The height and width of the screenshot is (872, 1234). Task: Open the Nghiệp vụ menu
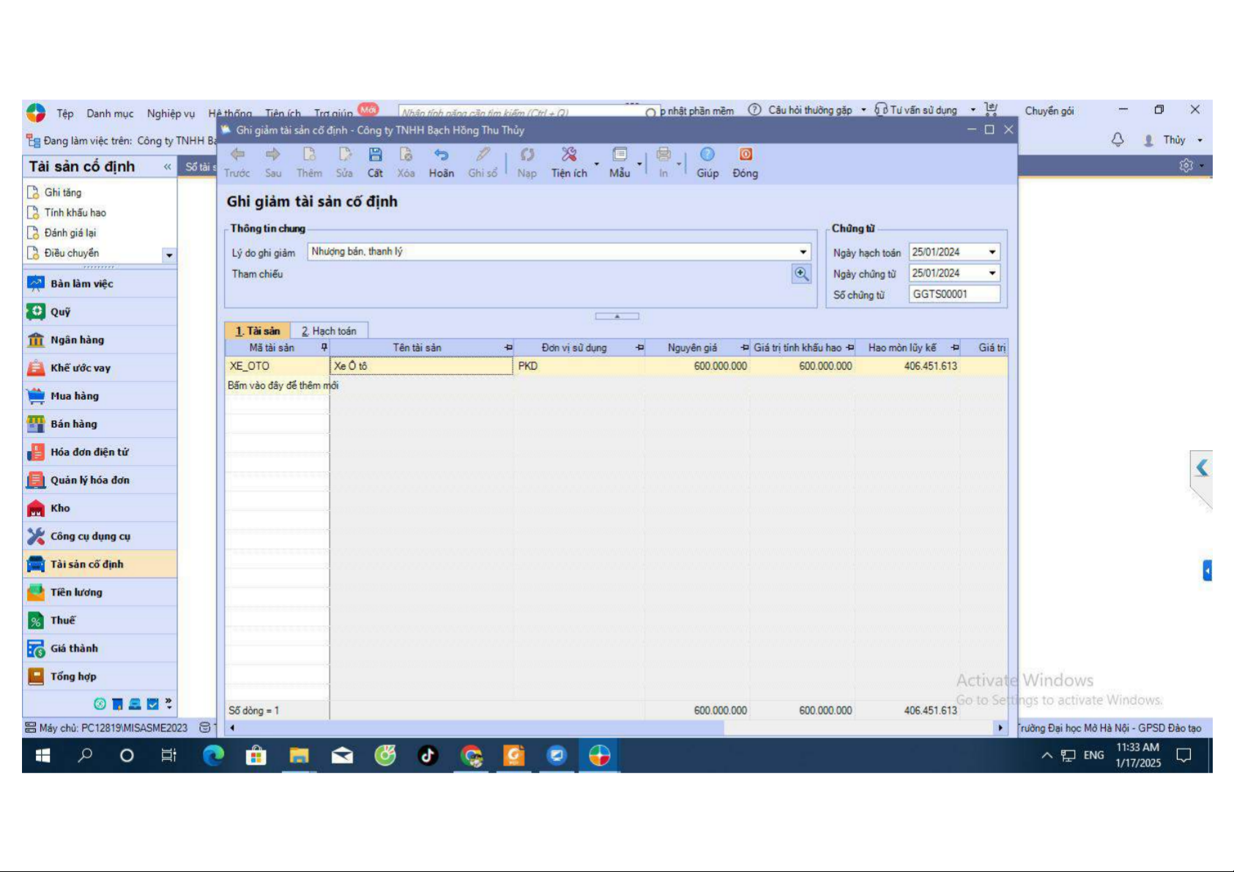(x=171, y=113)
